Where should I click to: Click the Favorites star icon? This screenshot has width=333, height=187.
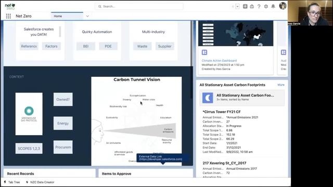233,7
